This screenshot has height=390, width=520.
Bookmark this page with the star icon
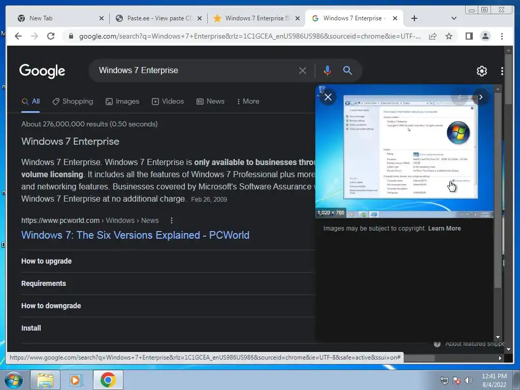pos(449,36)
